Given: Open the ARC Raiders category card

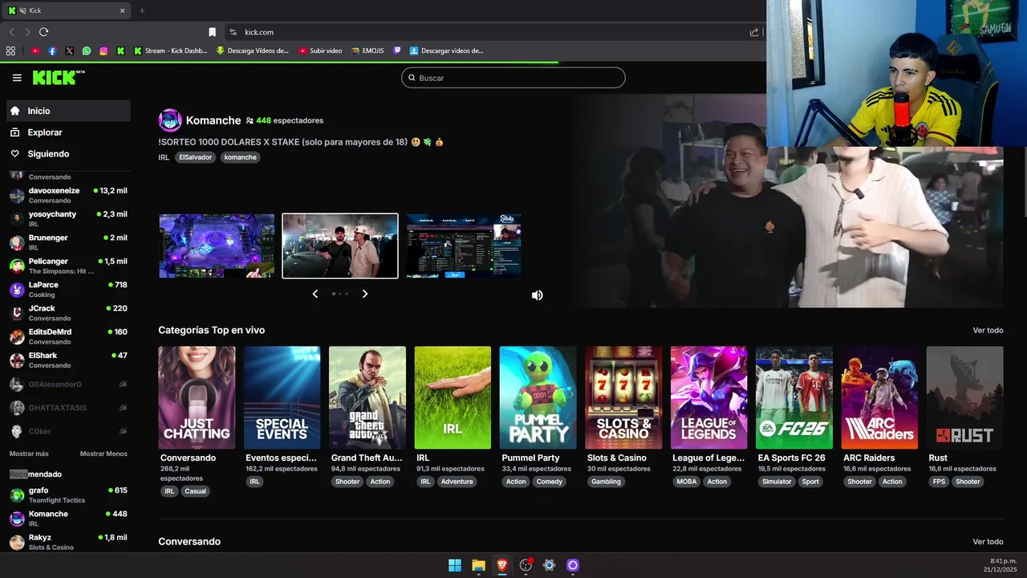Looking at the screenshot, I should coord(879,397).
